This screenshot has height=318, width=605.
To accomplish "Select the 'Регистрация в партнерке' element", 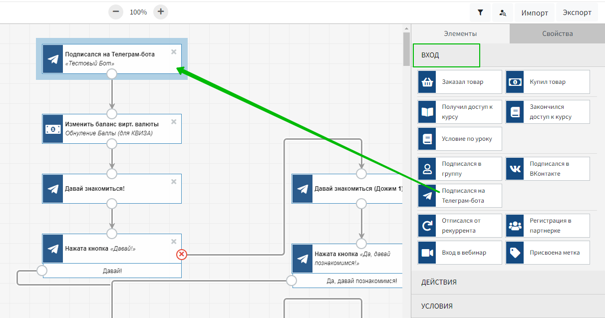I will (548, 226).
